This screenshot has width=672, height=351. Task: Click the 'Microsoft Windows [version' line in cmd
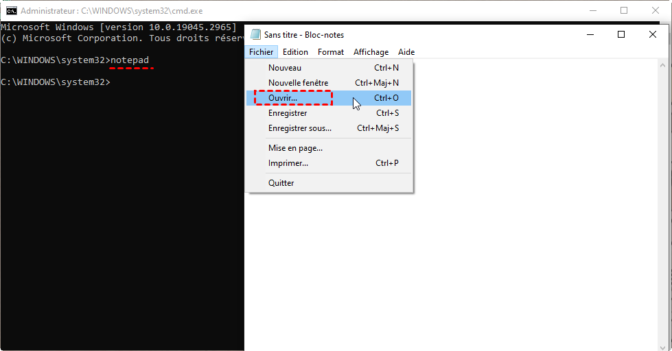click(119, 27)
